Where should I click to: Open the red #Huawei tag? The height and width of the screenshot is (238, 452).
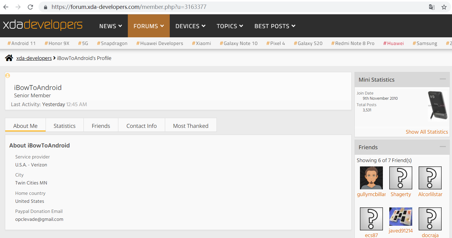394,43
